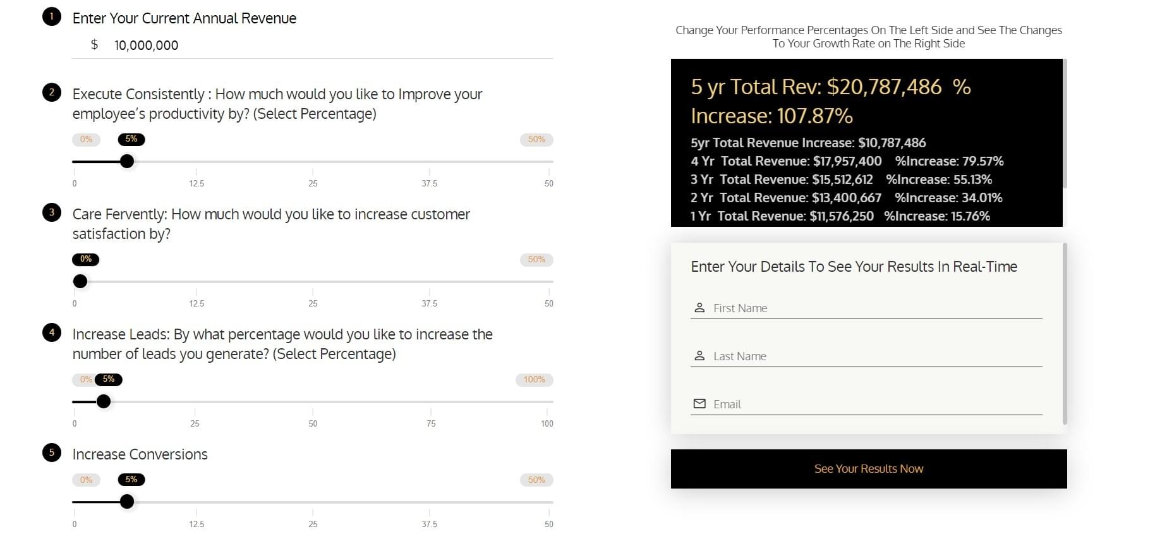This screenshot has width=1155, height=541.
Task: Click the person icon beside First Name
Action: (x=699, y=308)
